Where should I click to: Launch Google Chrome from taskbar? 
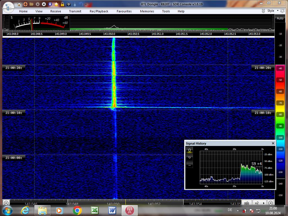pyautogui.click(x=77, y=210)
